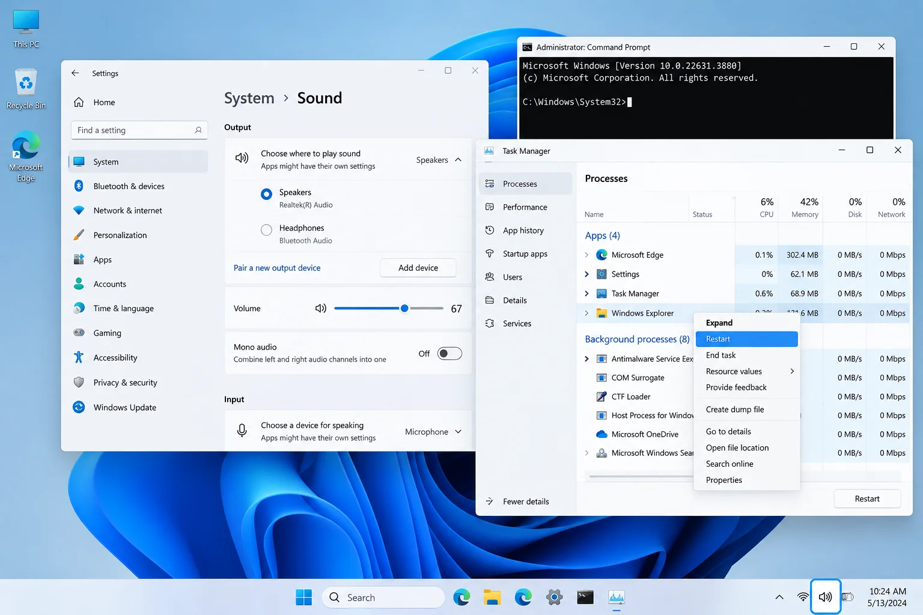Expand the Microphone input device dropdown
The image size is (923, 615).
[458, 432]
